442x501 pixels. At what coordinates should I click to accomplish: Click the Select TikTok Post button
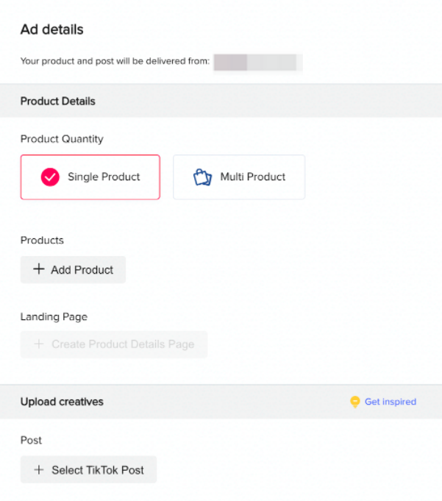88,469
